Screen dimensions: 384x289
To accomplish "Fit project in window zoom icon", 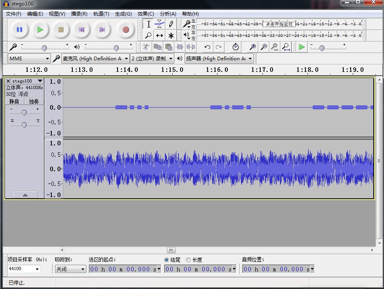I will [x=286, y=47].
